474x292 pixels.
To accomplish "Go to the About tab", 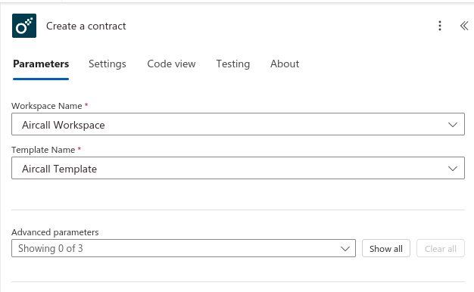I will click(x=285, y=64).
